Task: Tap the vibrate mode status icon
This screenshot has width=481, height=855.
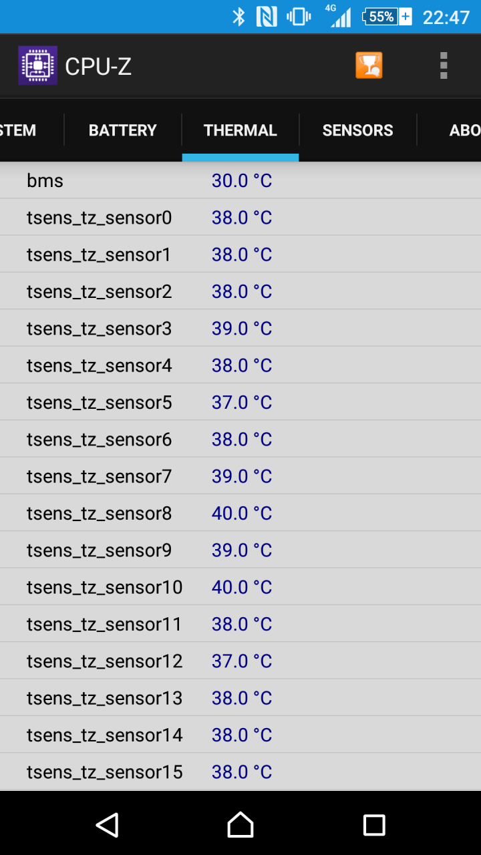Action: [299, 17]
